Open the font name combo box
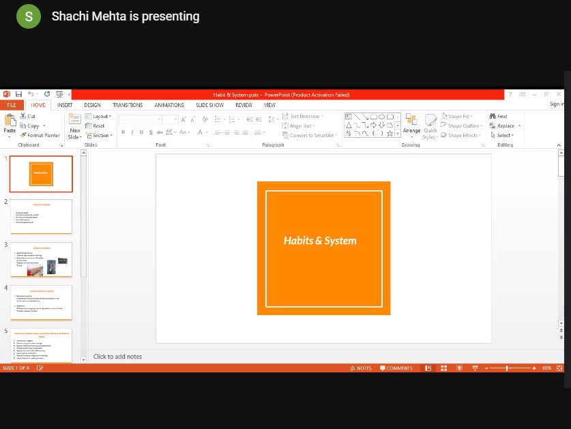 (140, 119)
